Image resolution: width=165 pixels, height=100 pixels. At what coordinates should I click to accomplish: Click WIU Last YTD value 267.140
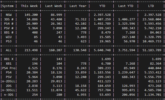[128, 37]
